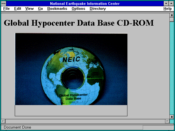Screen dimensions: 175x131
Task: Open the Options menu
Action: tap(78, 9)
